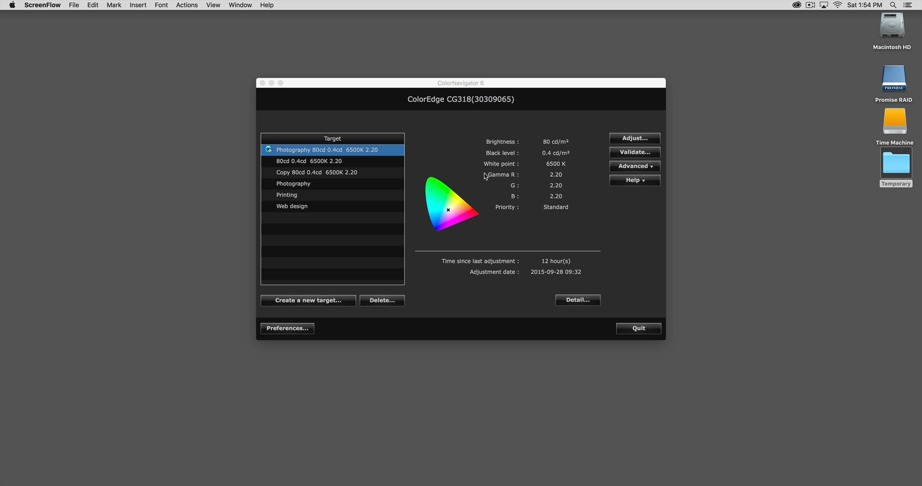Open the Mark menu

(x=114, y=5)
